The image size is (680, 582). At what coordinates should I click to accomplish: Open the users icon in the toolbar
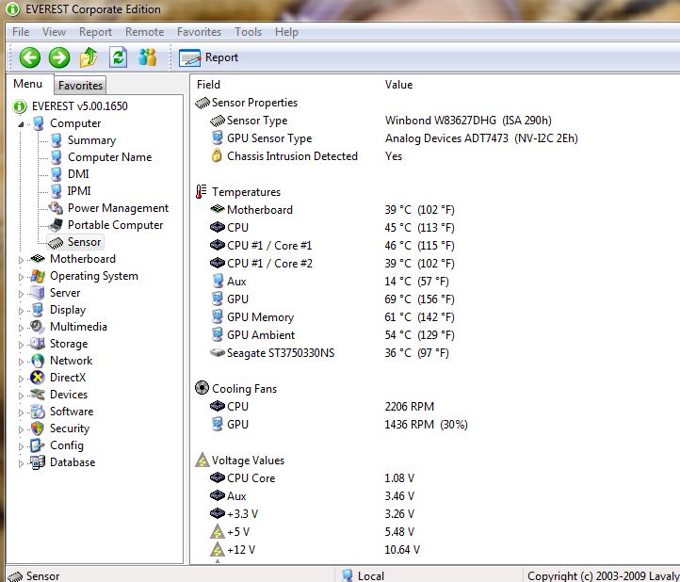(148, 57)
